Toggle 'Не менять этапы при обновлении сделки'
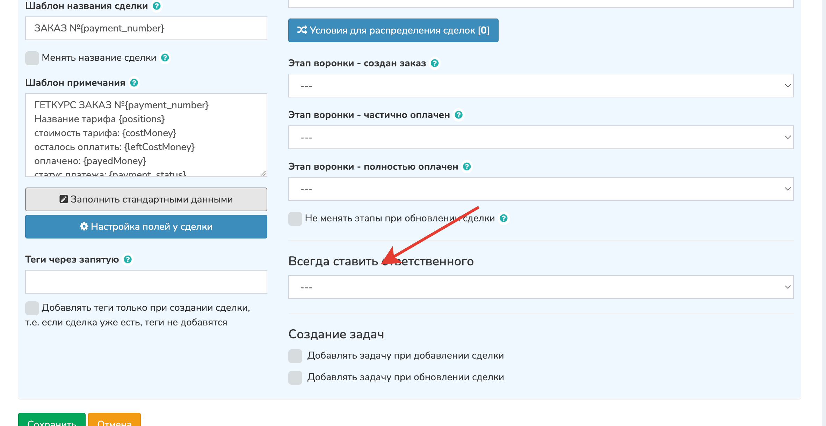Screen dimensions: 826x426 pos(295,219)
